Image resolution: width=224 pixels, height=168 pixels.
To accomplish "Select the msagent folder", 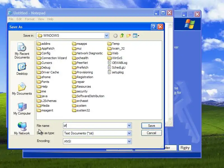I will (45, 110).
